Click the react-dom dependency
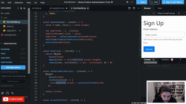This screenshot has width=186, height=104. click(x=6, y=58)
